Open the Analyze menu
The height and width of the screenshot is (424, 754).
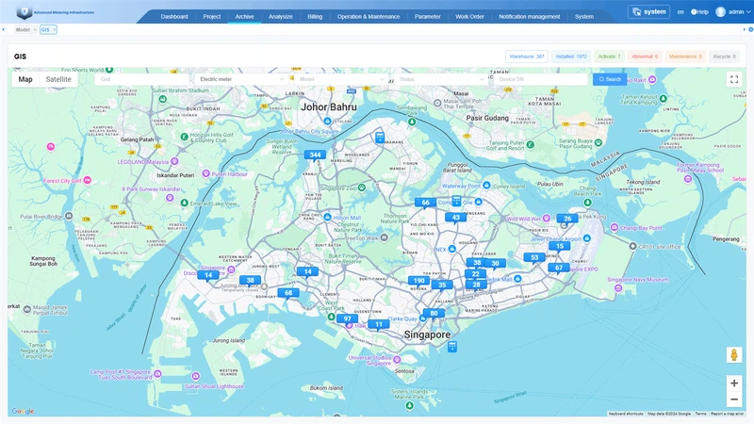click(x=280, y=16)
